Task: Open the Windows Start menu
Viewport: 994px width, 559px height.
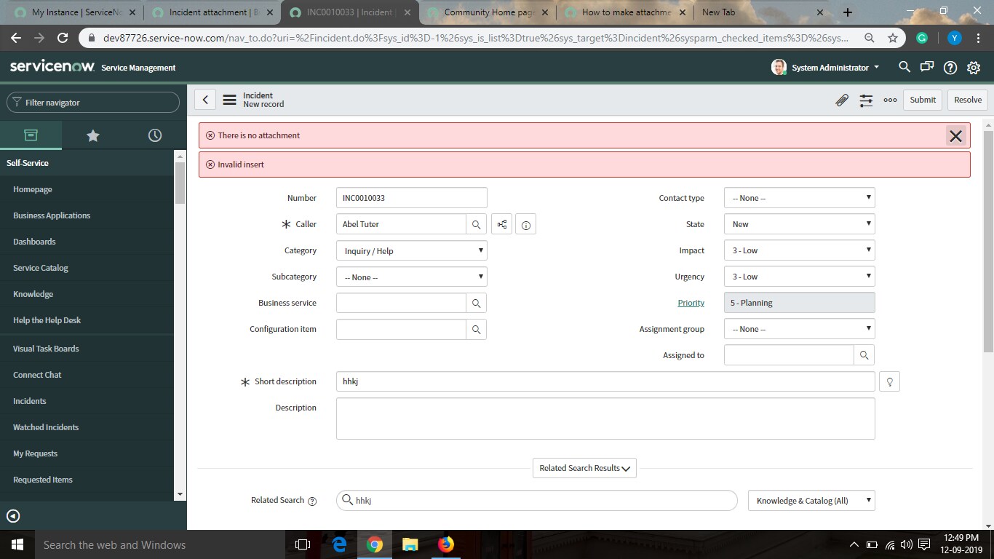Action: click(x=17, y=544)
